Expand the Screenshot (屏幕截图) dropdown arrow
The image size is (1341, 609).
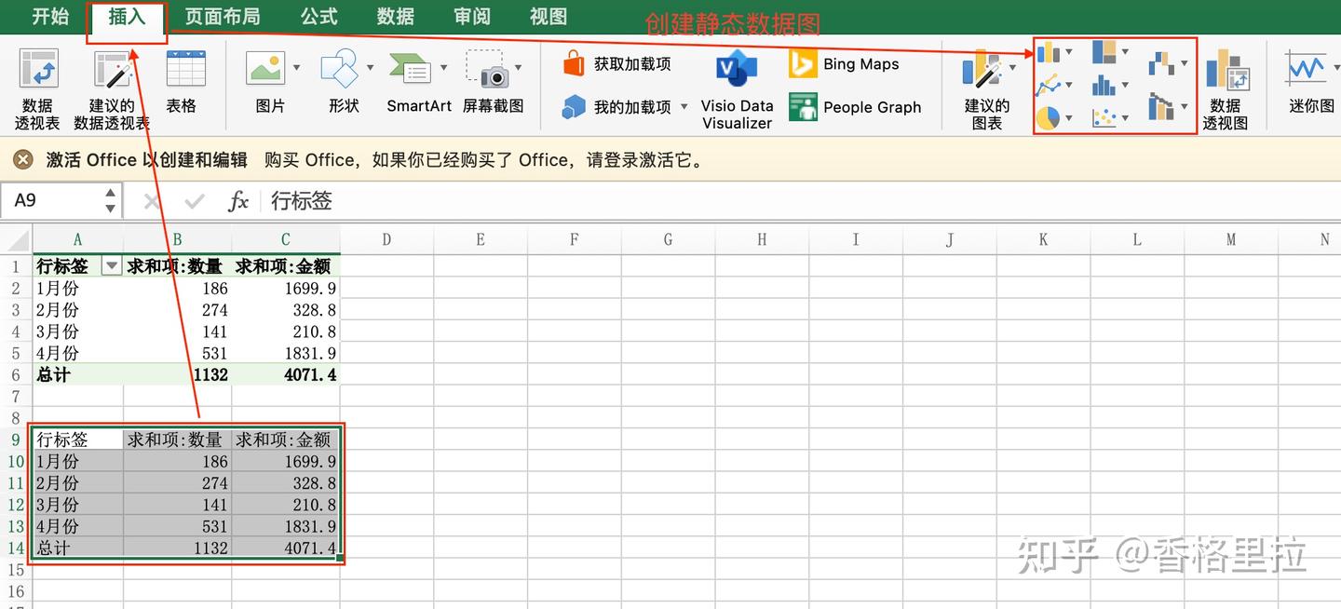click(x=518, y=67)
